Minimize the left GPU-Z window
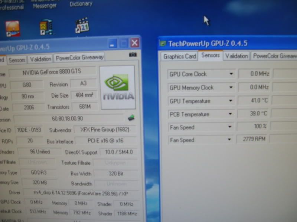The image size is (297, 222). (112, 44)
